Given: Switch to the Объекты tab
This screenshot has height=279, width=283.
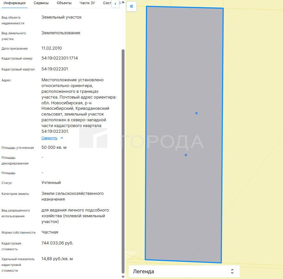Looking at the screenshot, I should click(64, 3).
